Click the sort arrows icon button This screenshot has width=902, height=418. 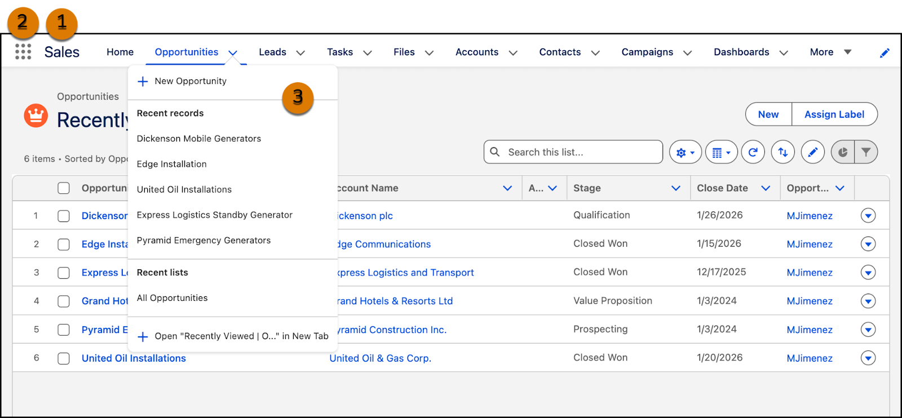783,152
